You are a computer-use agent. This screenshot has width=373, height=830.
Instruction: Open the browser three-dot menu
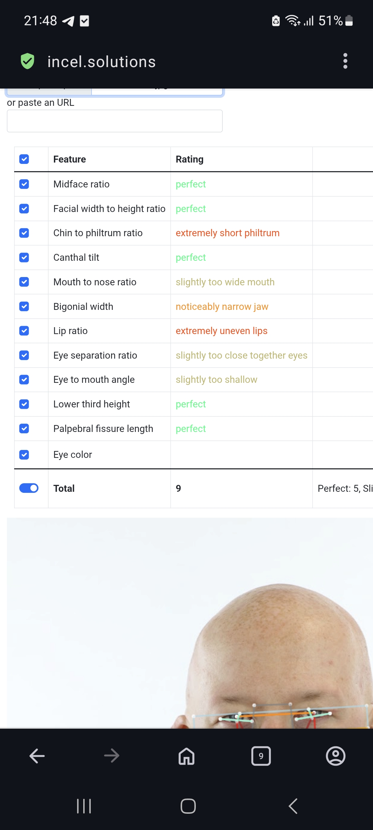[345, 61]
